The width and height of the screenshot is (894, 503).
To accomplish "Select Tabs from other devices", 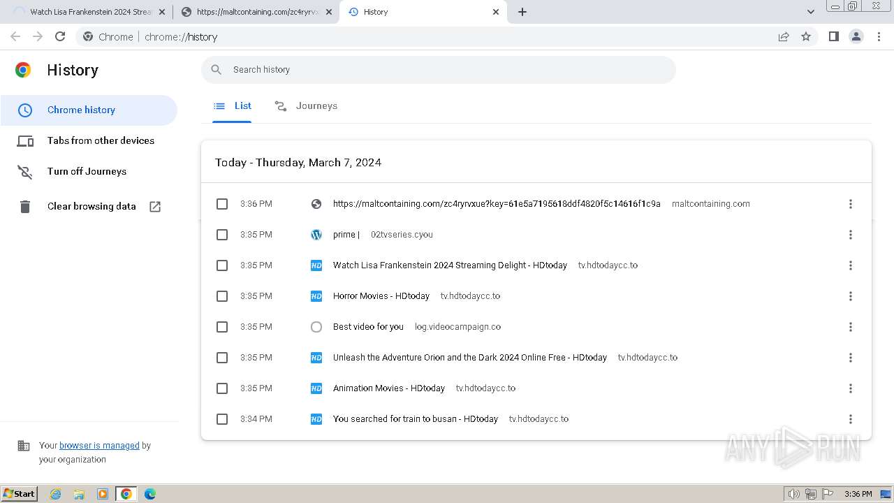I will [89, 141].
